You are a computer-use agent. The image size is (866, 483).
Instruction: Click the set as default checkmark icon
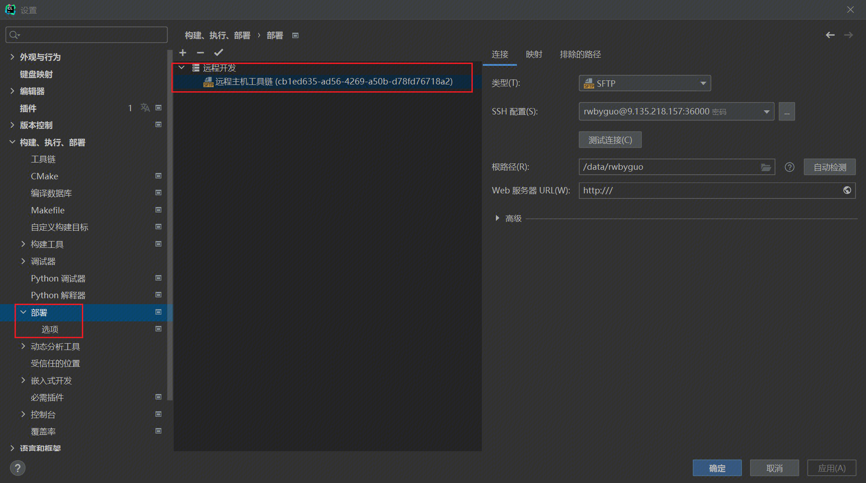[x=218, y=53]
